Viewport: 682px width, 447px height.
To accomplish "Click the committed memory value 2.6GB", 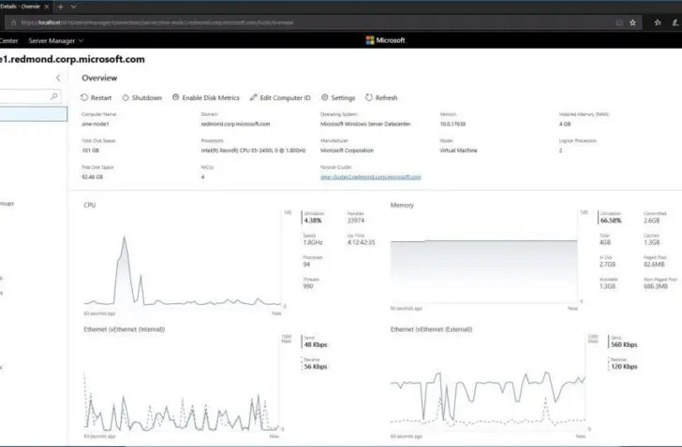I will click(652, 221).
